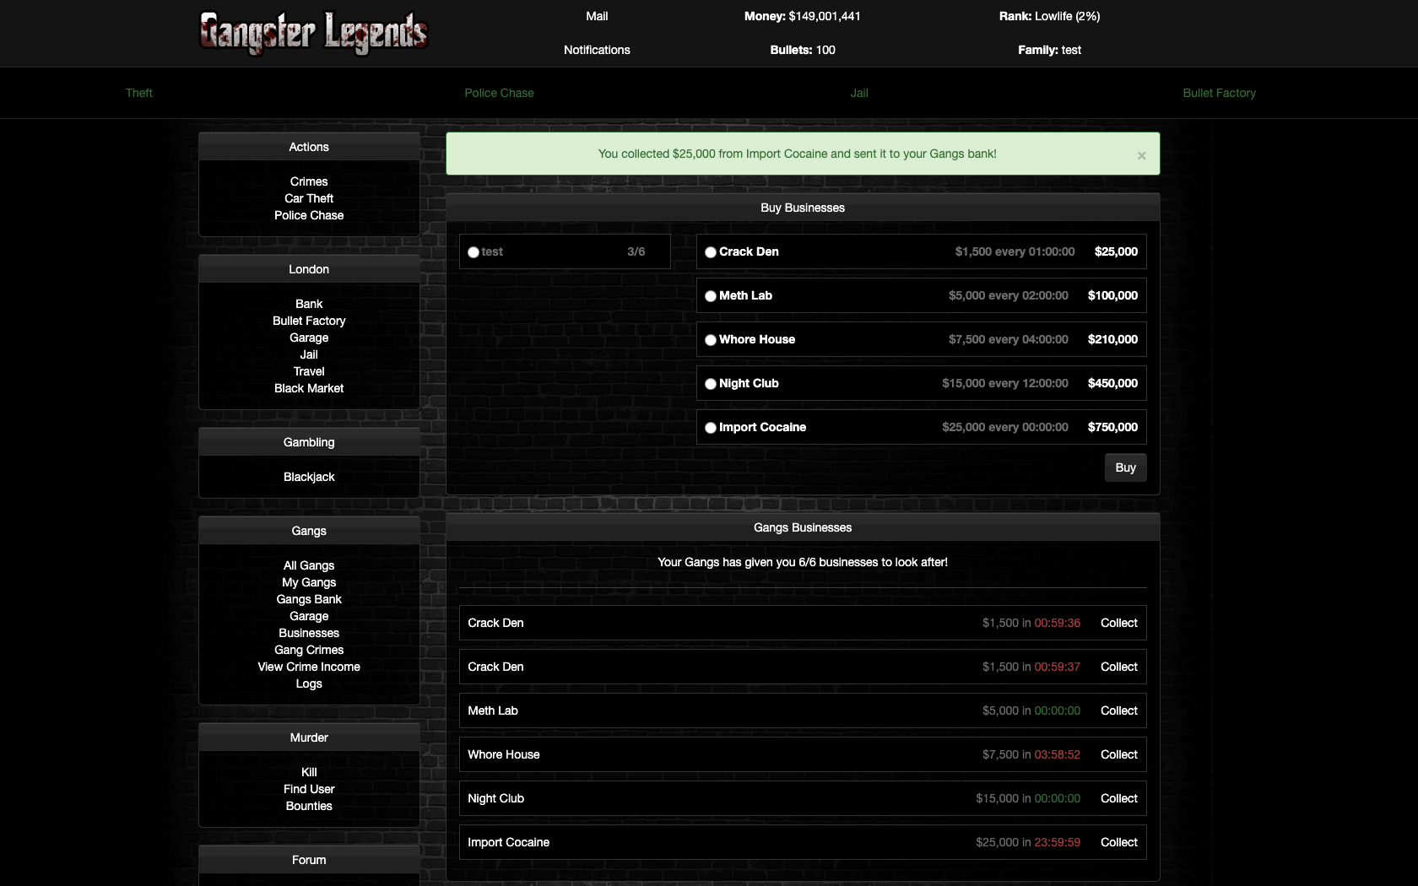Open Mail in the header

(x=597, y=16)
